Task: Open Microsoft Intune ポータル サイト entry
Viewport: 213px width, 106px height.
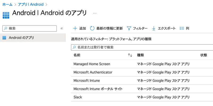Action: click(x=98, y=89)
